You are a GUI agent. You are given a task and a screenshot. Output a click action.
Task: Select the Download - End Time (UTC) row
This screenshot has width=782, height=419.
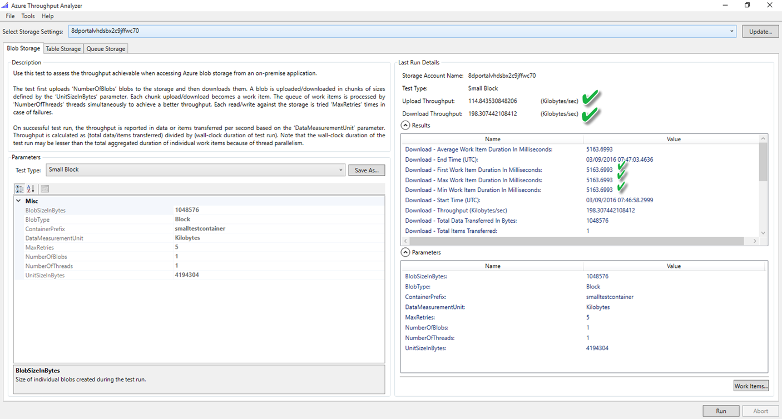[580, 159]
